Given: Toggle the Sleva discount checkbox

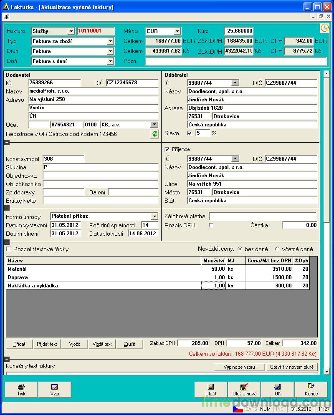Looking at the screenshot, I should point(190,133).
